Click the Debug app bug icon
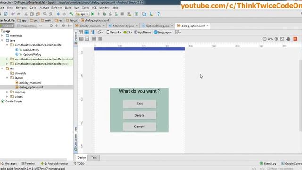 pos(104,14)
